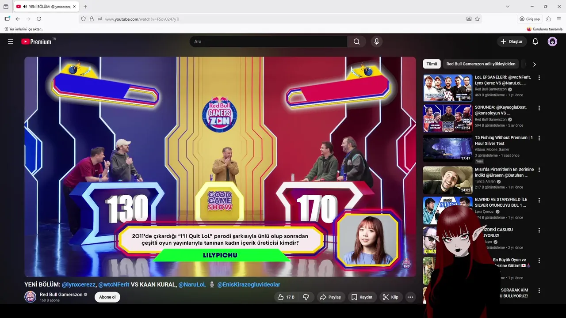Click Giriş yap sign-in button
Screen dimensions: 566x318
pos(530,19)
